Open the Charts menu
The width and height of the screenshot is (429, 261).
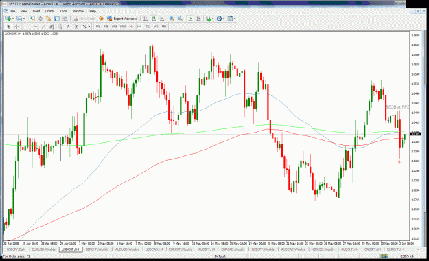(50, 11)
